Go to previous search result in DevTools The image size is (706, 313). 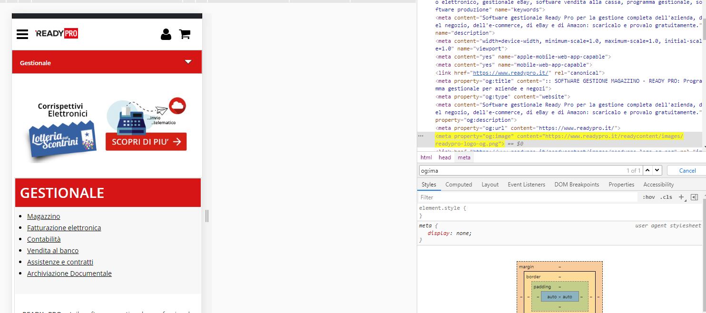648,170
